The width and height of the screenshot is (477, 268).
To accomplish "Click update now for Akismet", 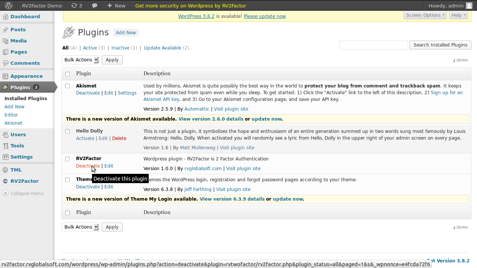I will click(266, 119).
